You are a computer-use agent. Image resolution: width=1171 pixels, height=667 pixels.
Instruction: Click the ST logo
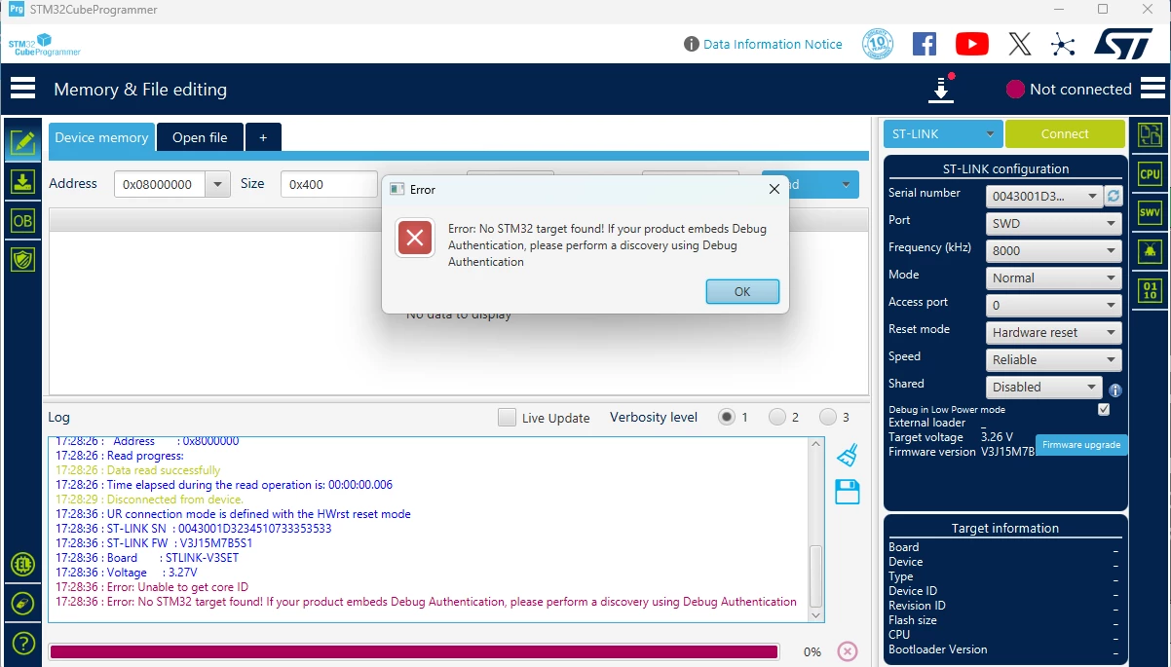[1123, 44]
